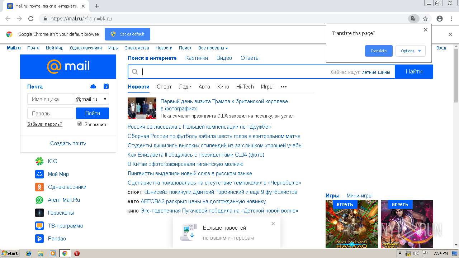Image resolution: width=459 pixels, height=258 pixels.
Task: Open the Trump visit news thumbnail
Action: pyautogui.click(x=142, y=108)
